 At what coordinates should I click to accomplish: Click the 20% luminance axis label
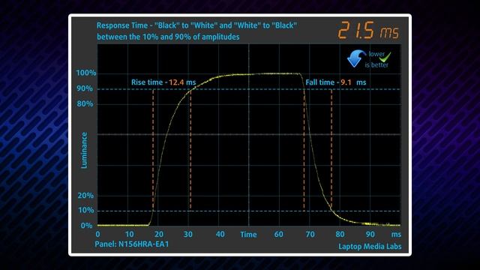click(85, 195)
